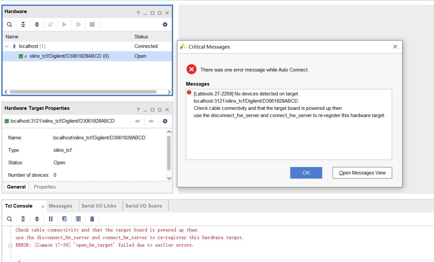Maximize the Hardware panel
This screenshot has width=434, height=262.
pos(152,13)
